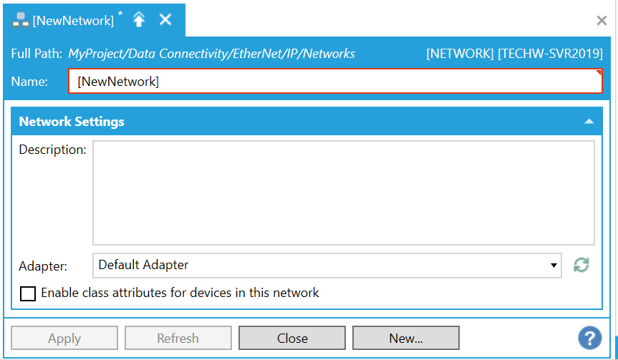Refresh the adapter list using the green arrows icon

(x=581, y=265)
